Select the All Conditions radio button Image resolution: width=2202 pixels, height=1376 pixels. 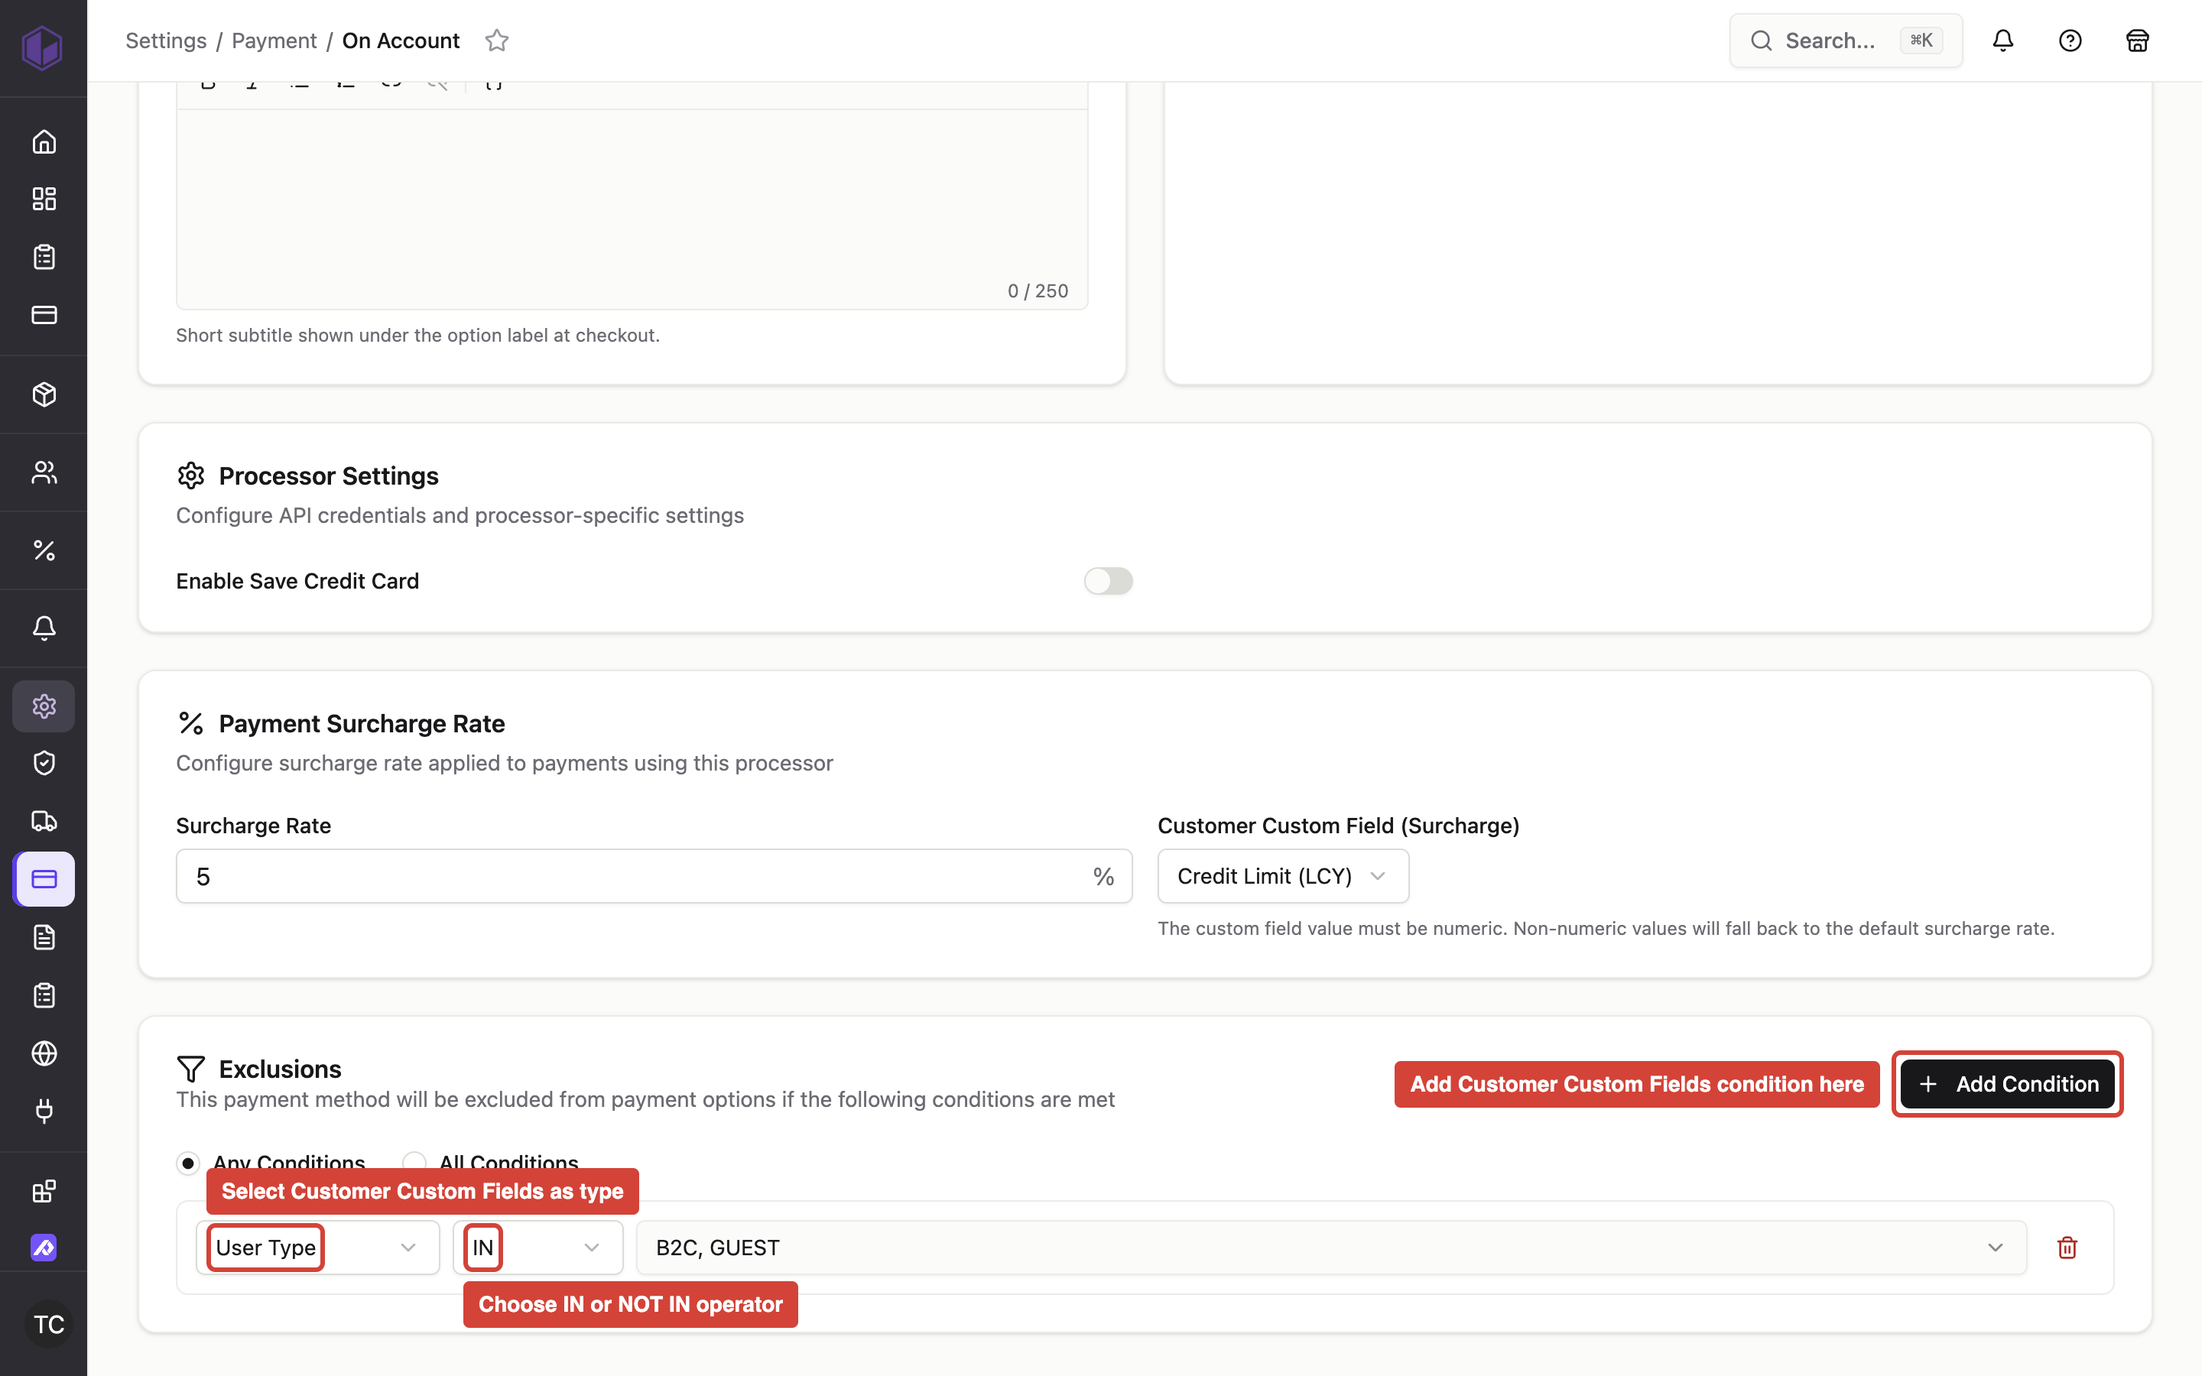415,1162
